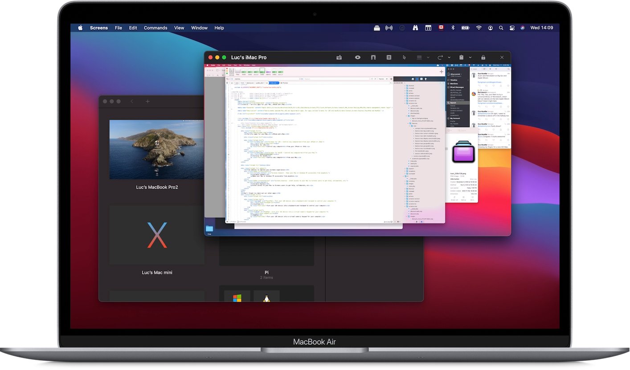
Task: Click the Siri icon in menu bar
Action: pyautogui.click(x=523, y=28)
